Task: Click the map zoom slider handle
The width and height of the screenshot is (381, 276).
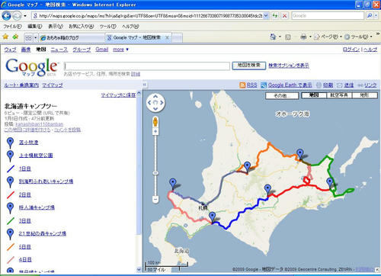Action: tap(155, 173)
